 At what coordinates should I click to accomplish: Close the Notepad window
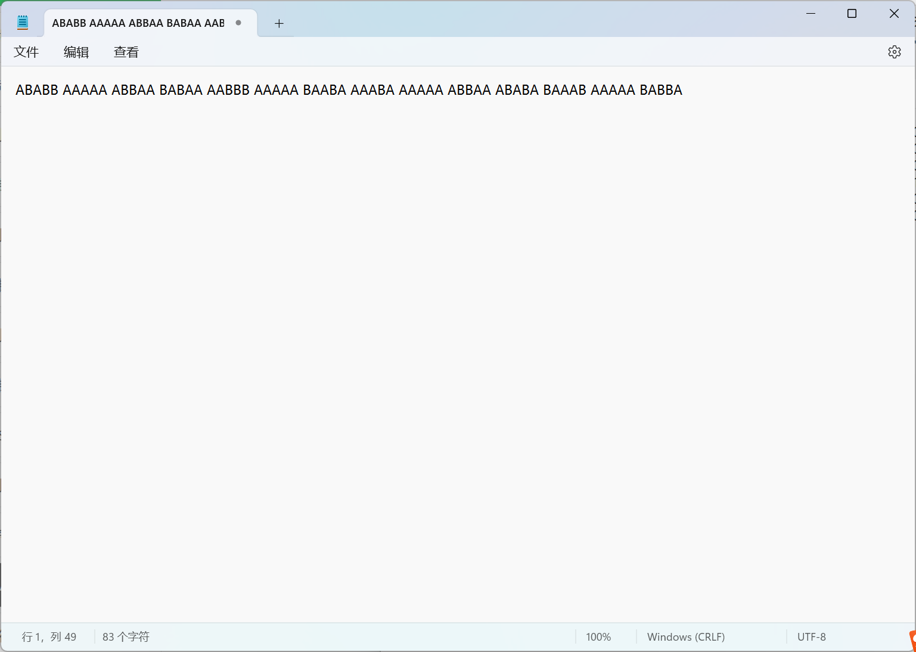[x=894, y=14]
